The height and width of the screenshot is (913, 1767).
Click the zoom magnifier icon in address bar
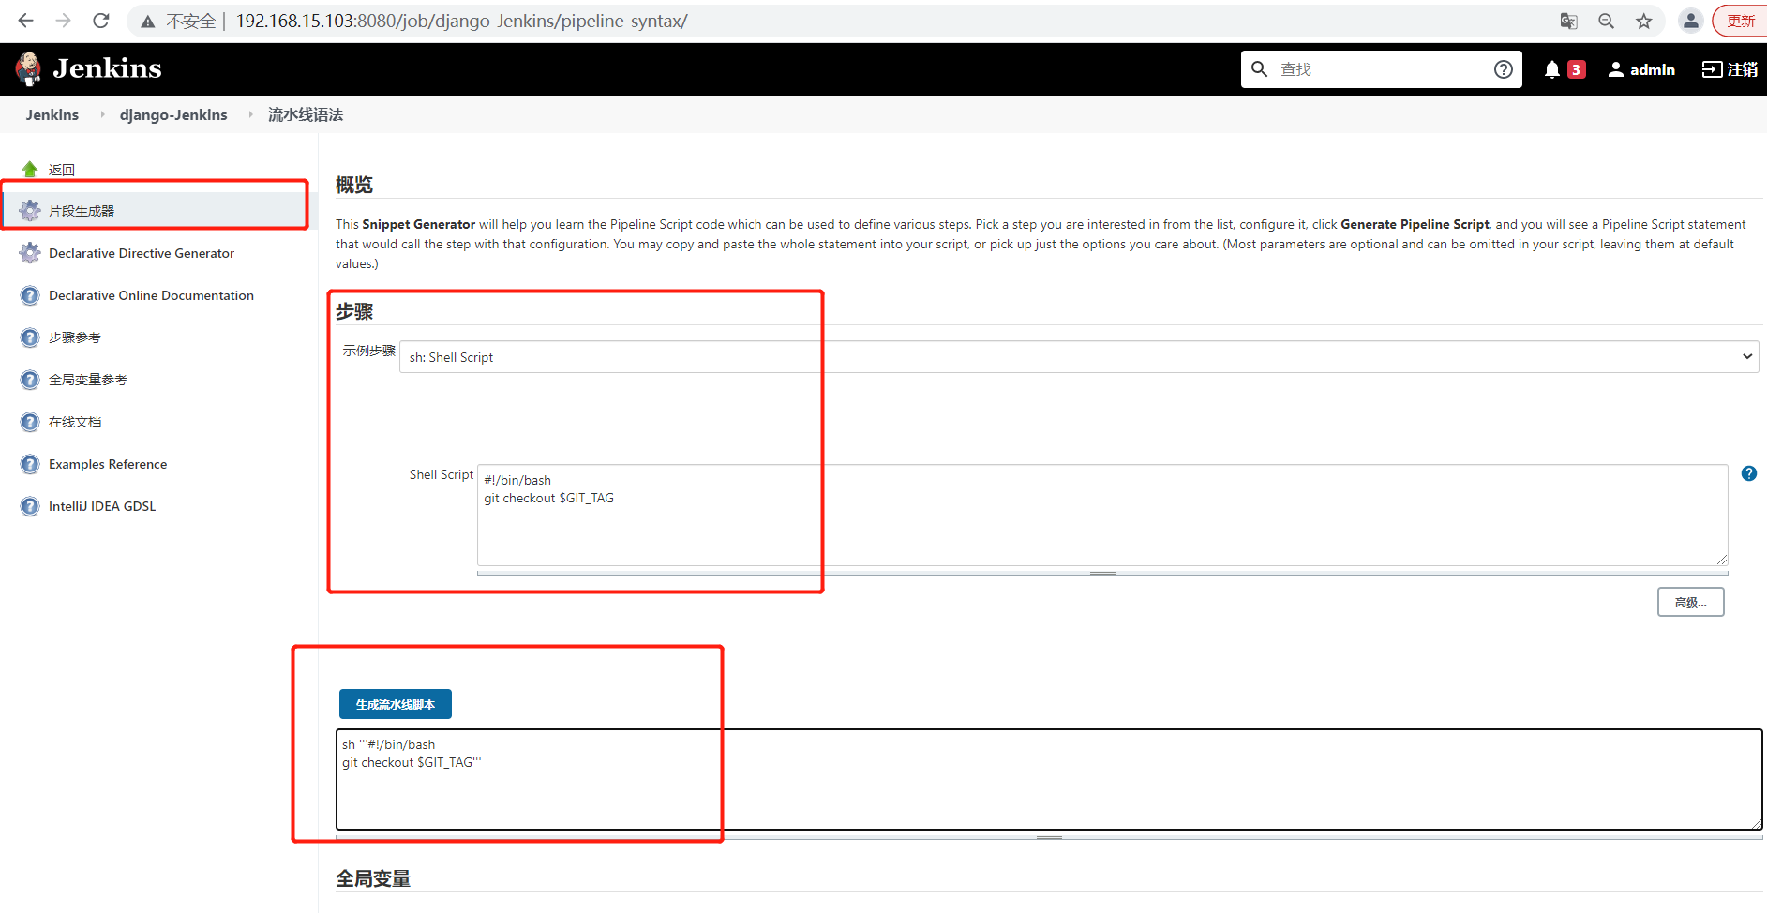(1606, 21)
